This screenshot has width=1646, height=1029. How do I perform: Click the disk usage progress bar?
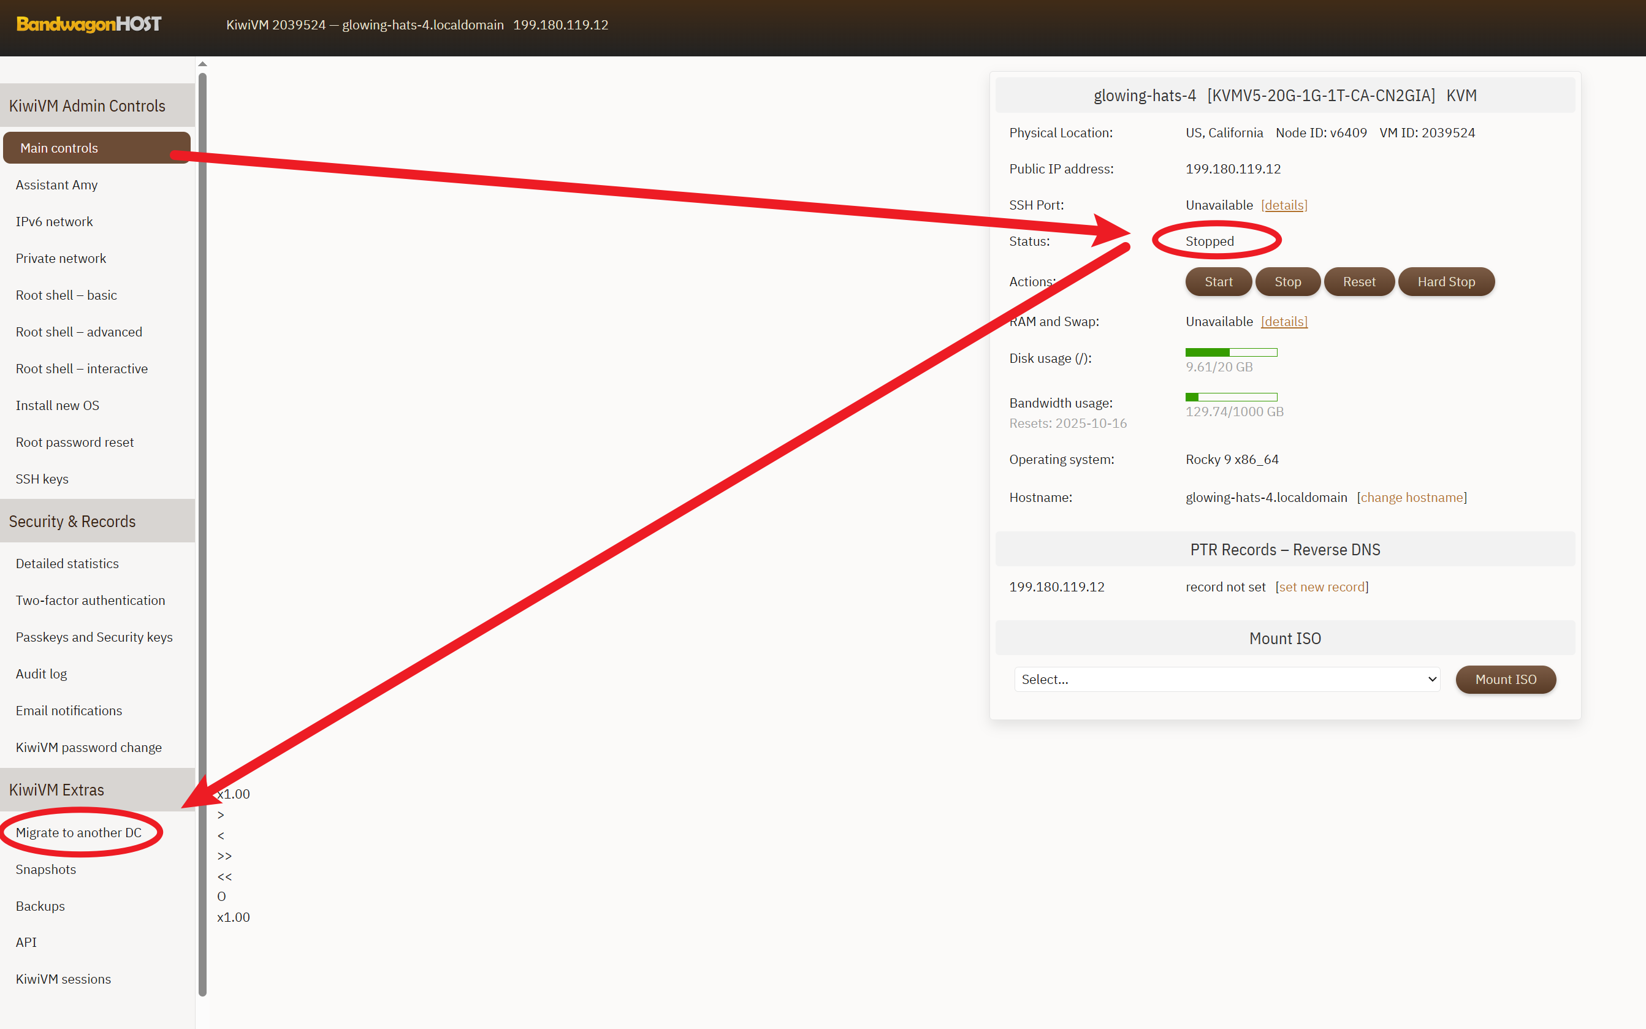[1231, 352]
